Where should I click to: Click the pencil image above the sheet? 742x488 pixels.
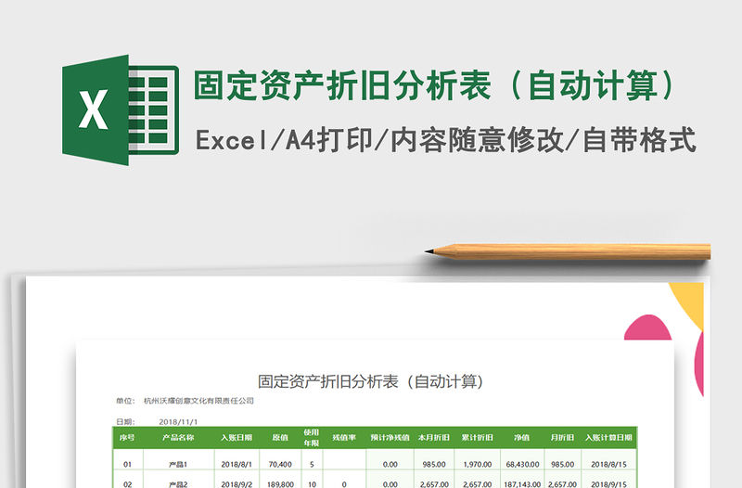pyautogui.click(x=568, y=251)
